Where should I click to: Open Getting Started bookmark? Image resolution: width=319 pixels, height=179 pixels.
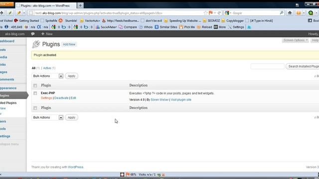pos(26,21)
